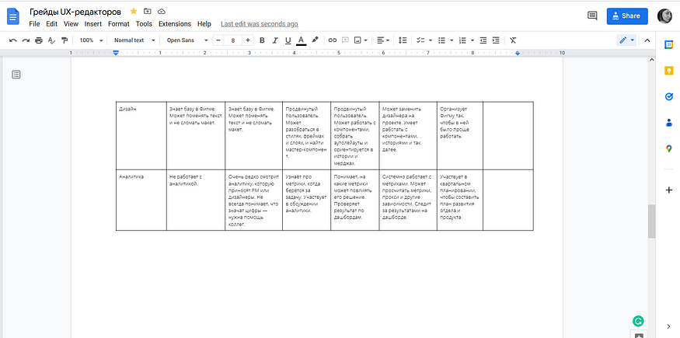View cloud document status icon
The width and height of the screenshot is (680, 338).
tap(162, 11)
